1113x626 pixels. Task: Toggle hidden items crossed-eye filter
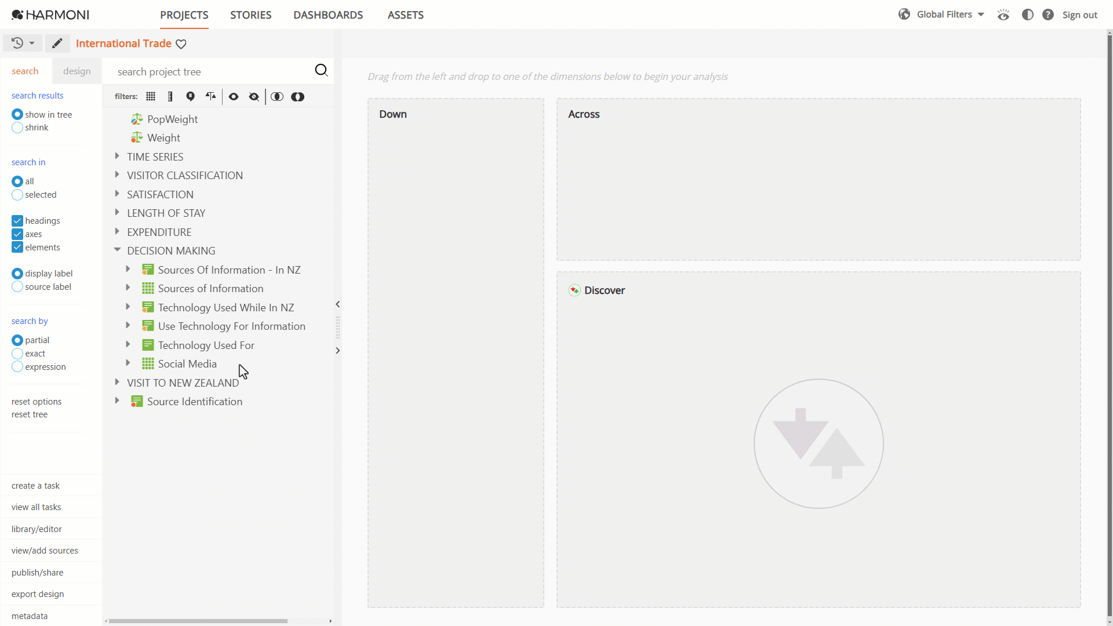click(254, 97)
